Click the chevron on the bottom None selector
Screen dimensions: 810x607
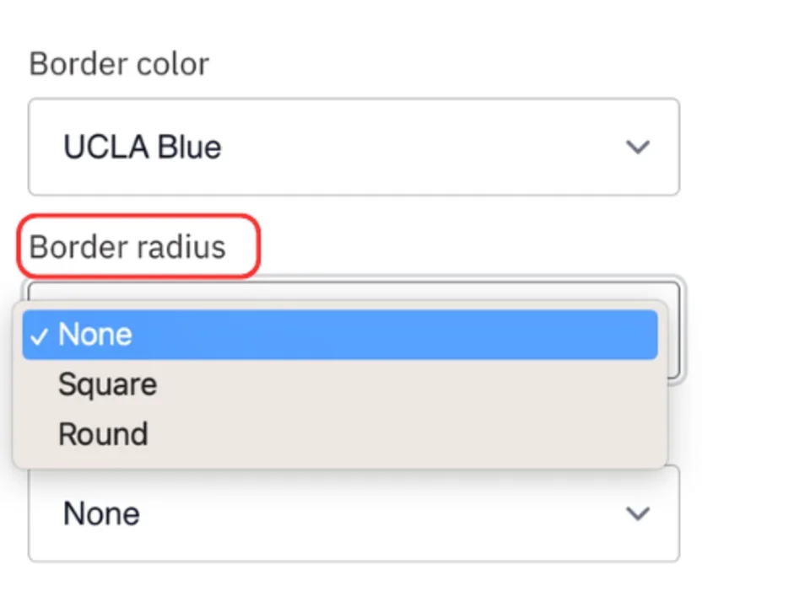click(x=638, y=514)
